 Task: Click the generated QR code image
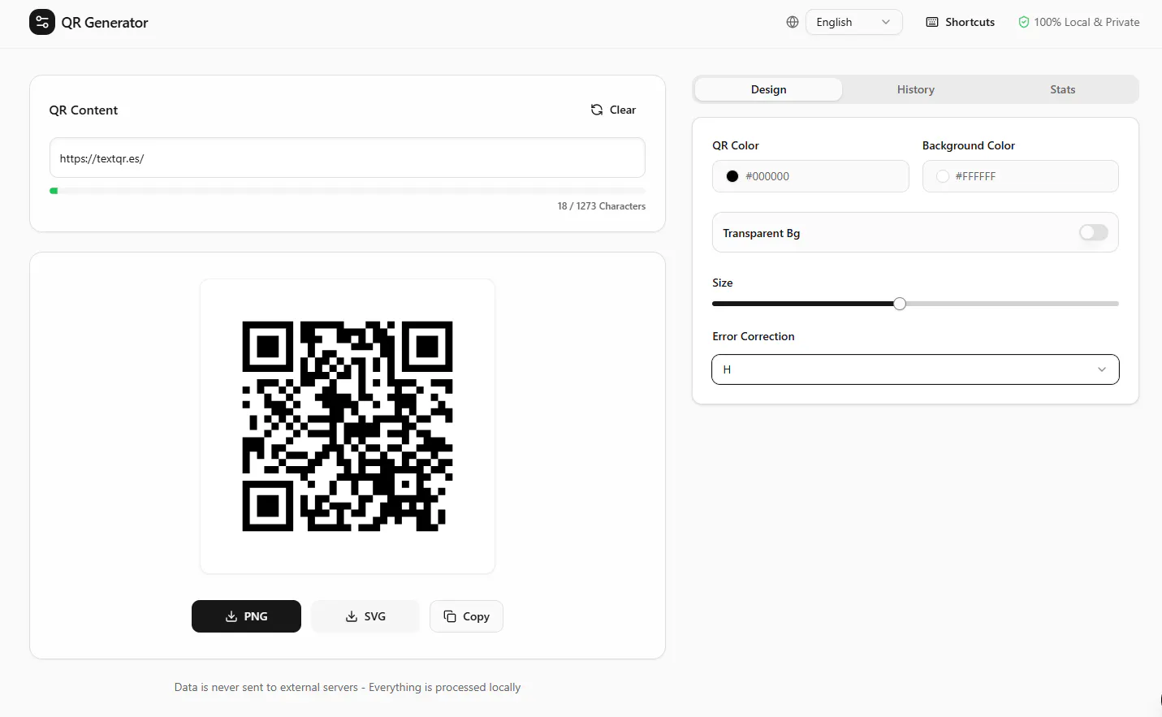(x=348, y=426)
